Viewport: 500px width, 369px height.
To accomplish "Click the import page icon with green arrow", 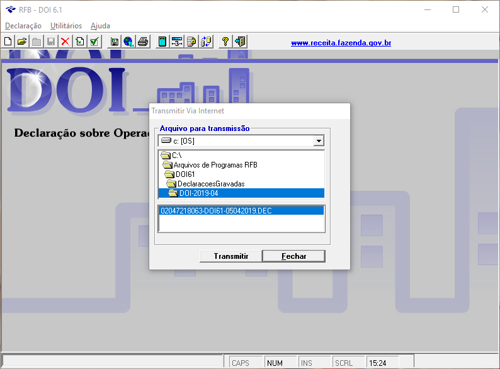I will (80, 42).
